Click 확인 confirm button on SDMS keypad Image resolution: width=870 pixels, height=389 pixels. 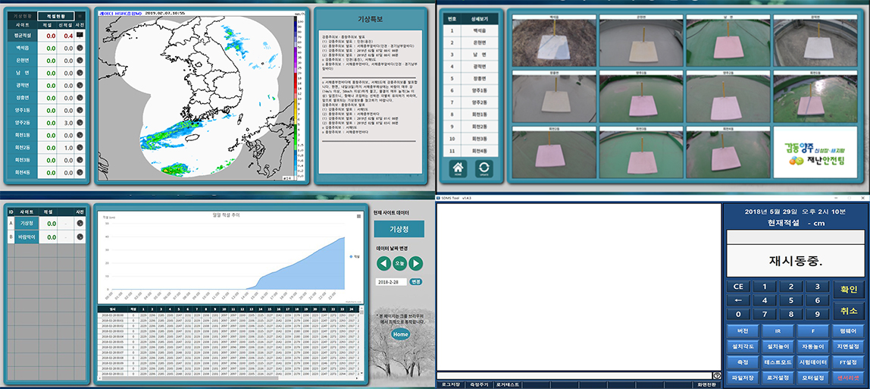(x=849, y=289)
